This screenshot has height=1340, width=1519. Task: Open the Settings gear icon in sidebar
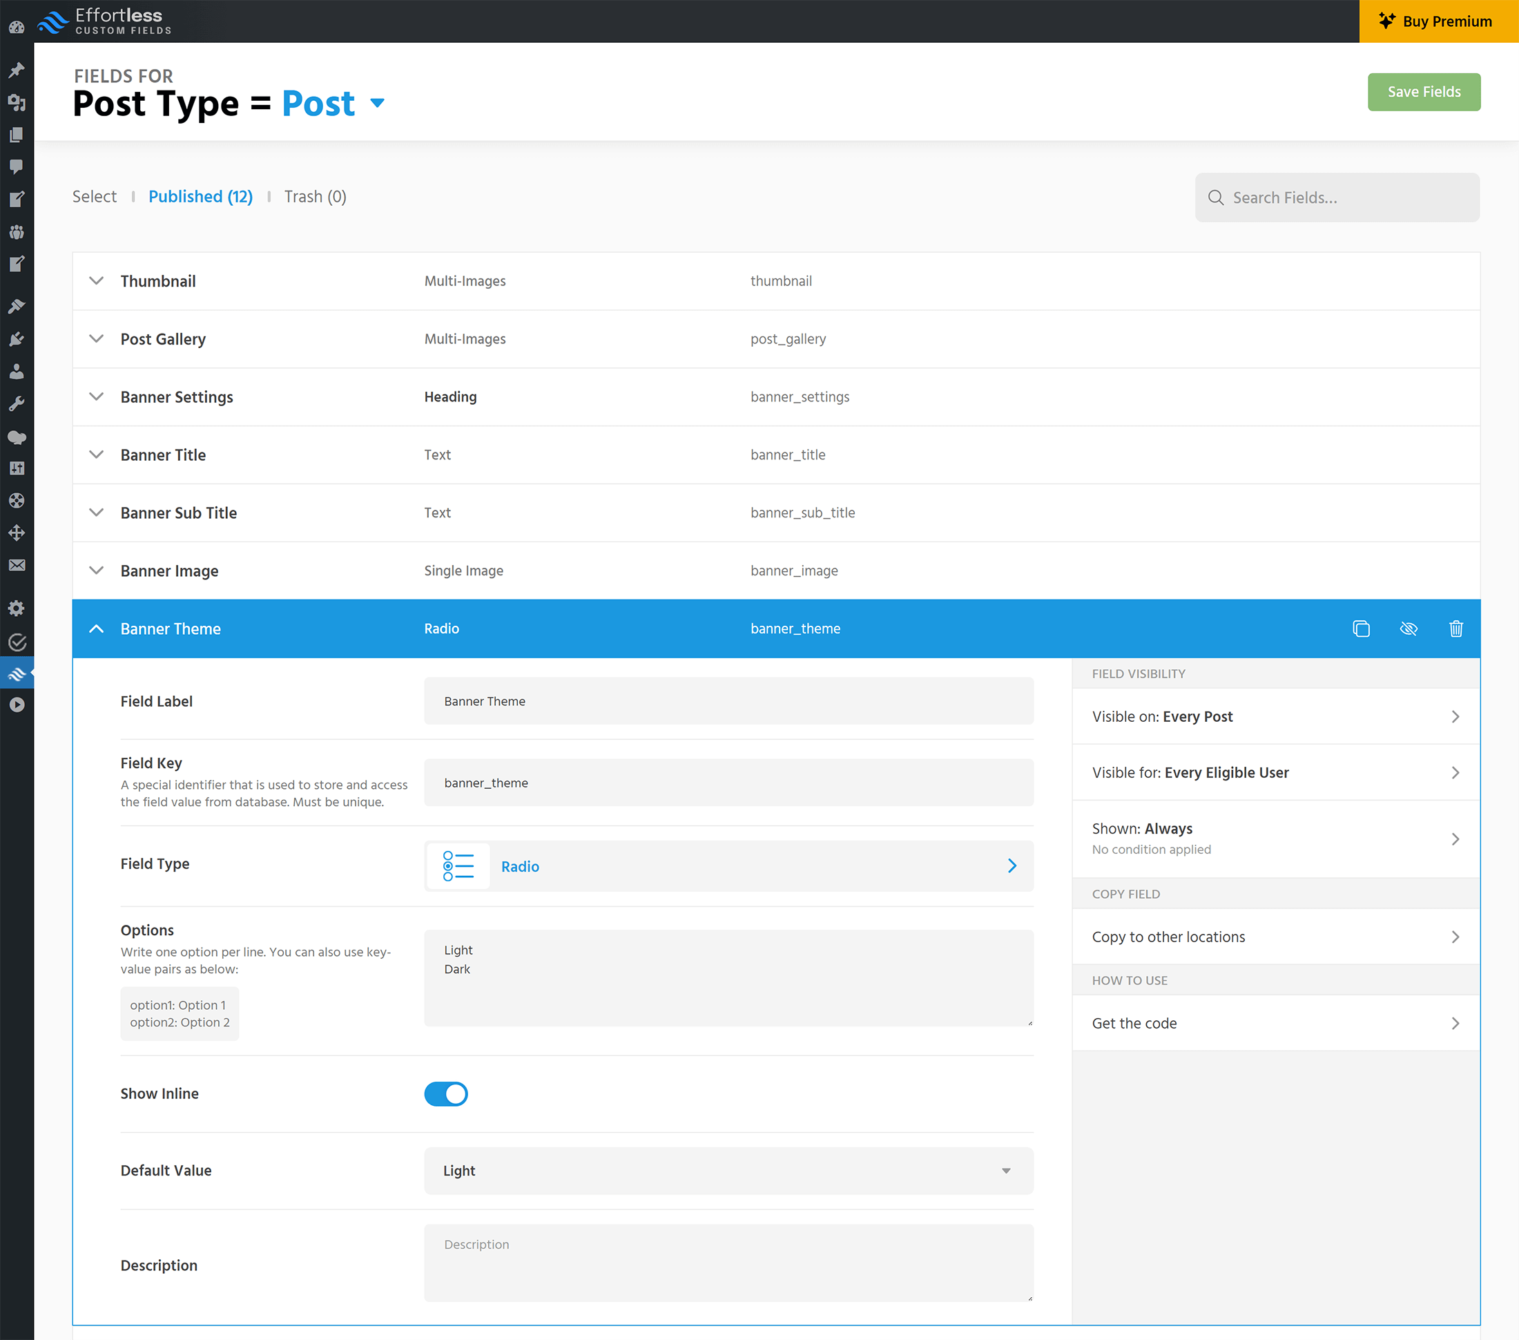pos(17,609)
